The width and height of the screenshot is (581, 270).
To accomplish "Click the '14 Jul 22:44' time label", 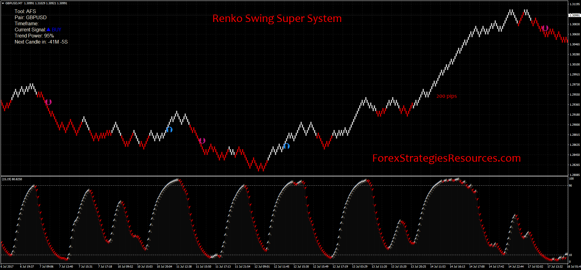I will pyautogui.click(x=516, y=266).
